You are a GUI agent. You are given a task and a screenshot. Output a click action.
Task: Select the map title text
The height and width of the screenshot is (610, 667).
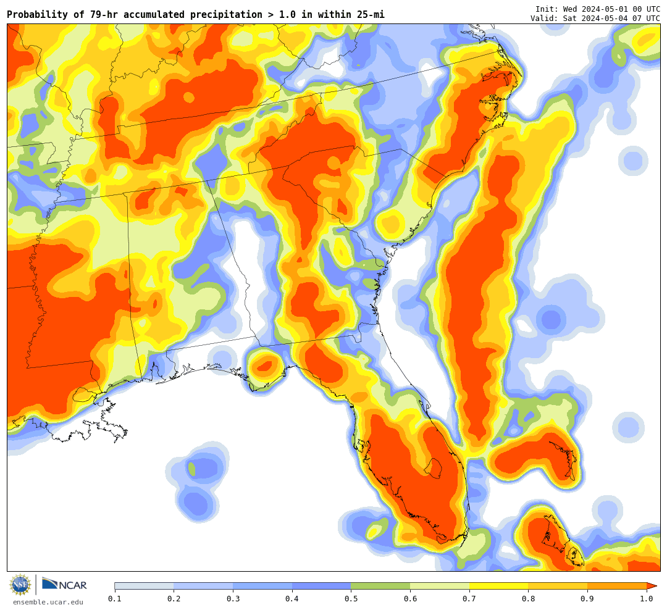tap(196, 14)
